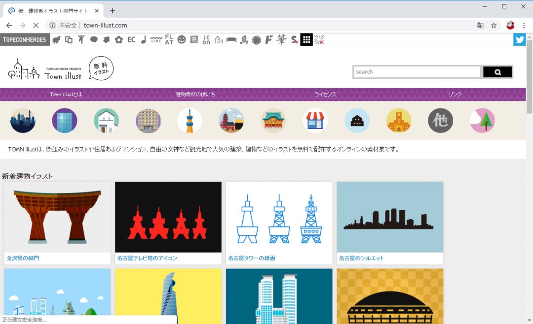Viewport: 533px width, 324px height.
Task: Select the apartment block category icon
Action: pyautogui.click(x=148, y=121)
